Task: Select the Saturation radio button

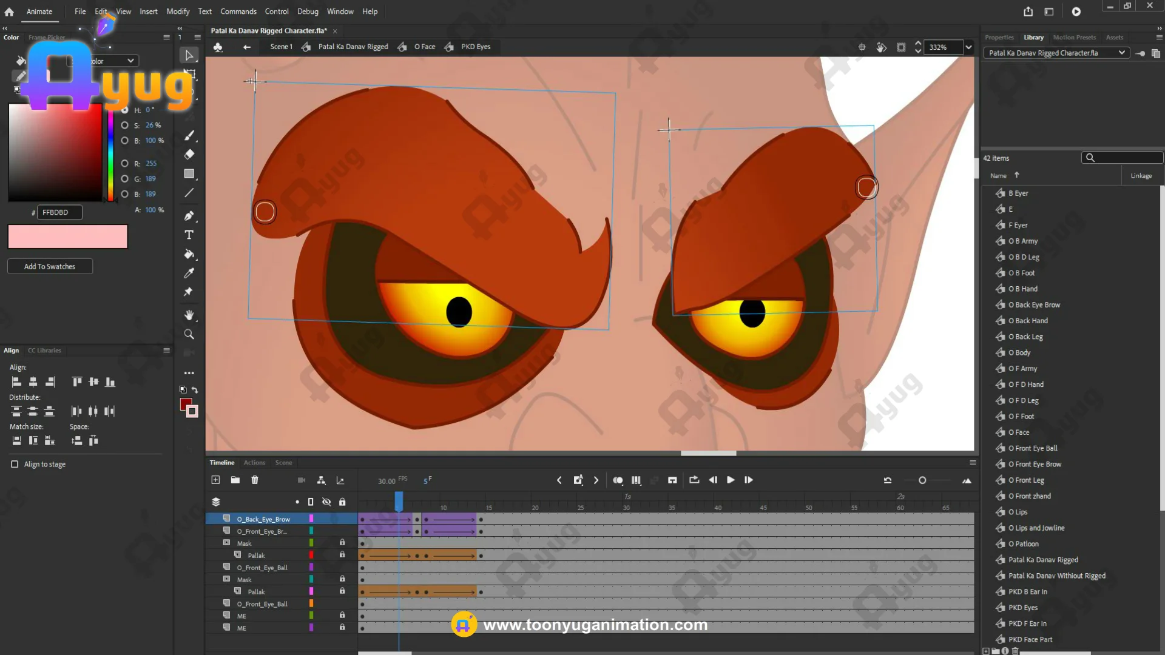Action: (124, 125)
